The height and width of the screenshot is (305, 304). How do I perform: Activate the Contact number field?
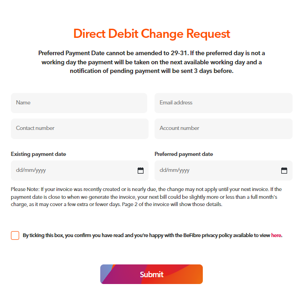pos(80,129)
